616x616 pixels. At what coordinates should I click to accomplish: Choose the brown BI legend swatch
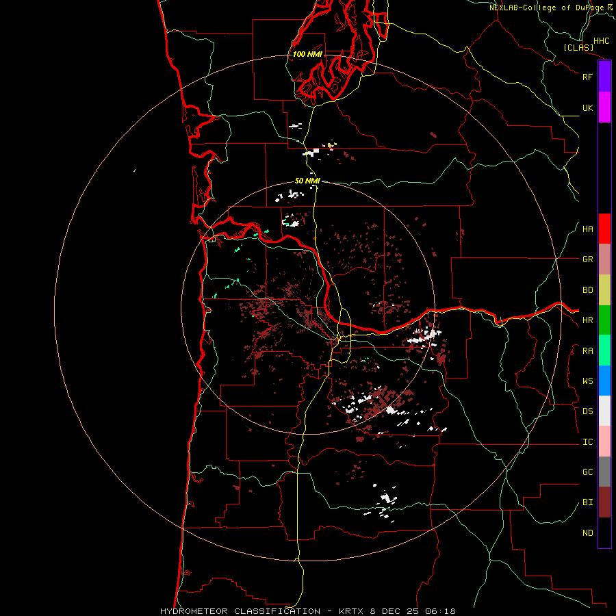click(604, 502)
